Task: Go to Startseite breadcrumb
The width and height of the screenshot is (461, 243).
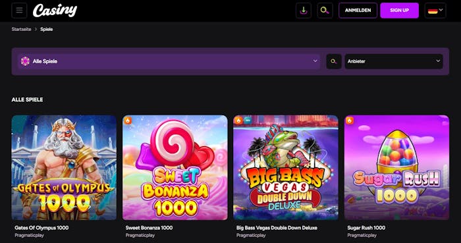Action: [x=22, y=29]
